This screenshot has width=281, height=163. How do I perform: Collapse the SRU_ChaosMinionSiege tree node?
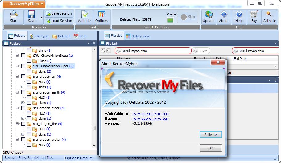17,55
